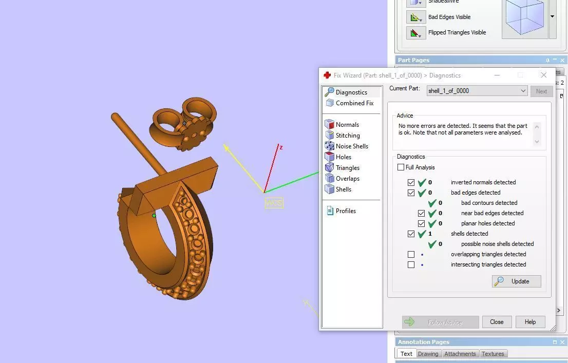The width and height of the screenshot is (568, 363).
Task: Uncheck shells detected checkbox
Action: coord(411,234)
